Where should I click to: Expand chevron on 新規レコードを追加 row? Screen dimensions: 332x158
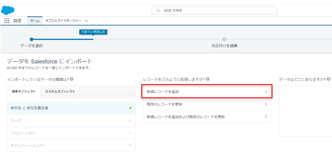266,92
